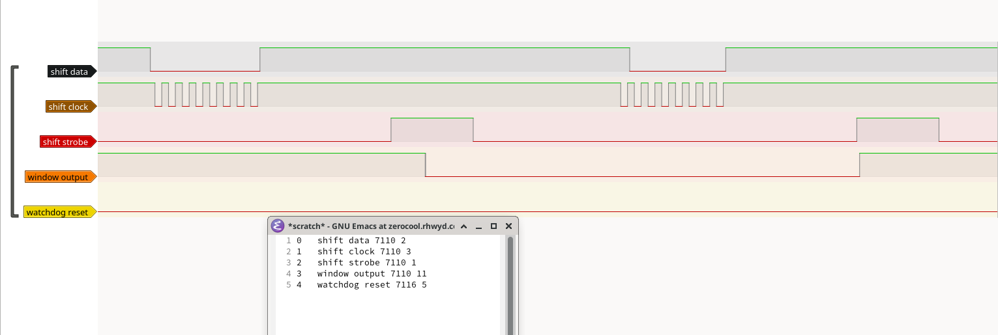Screen dimensions: 998x335
Task: Shade the Emacs window with the up-chevron
Action: (x=463, y=226)
